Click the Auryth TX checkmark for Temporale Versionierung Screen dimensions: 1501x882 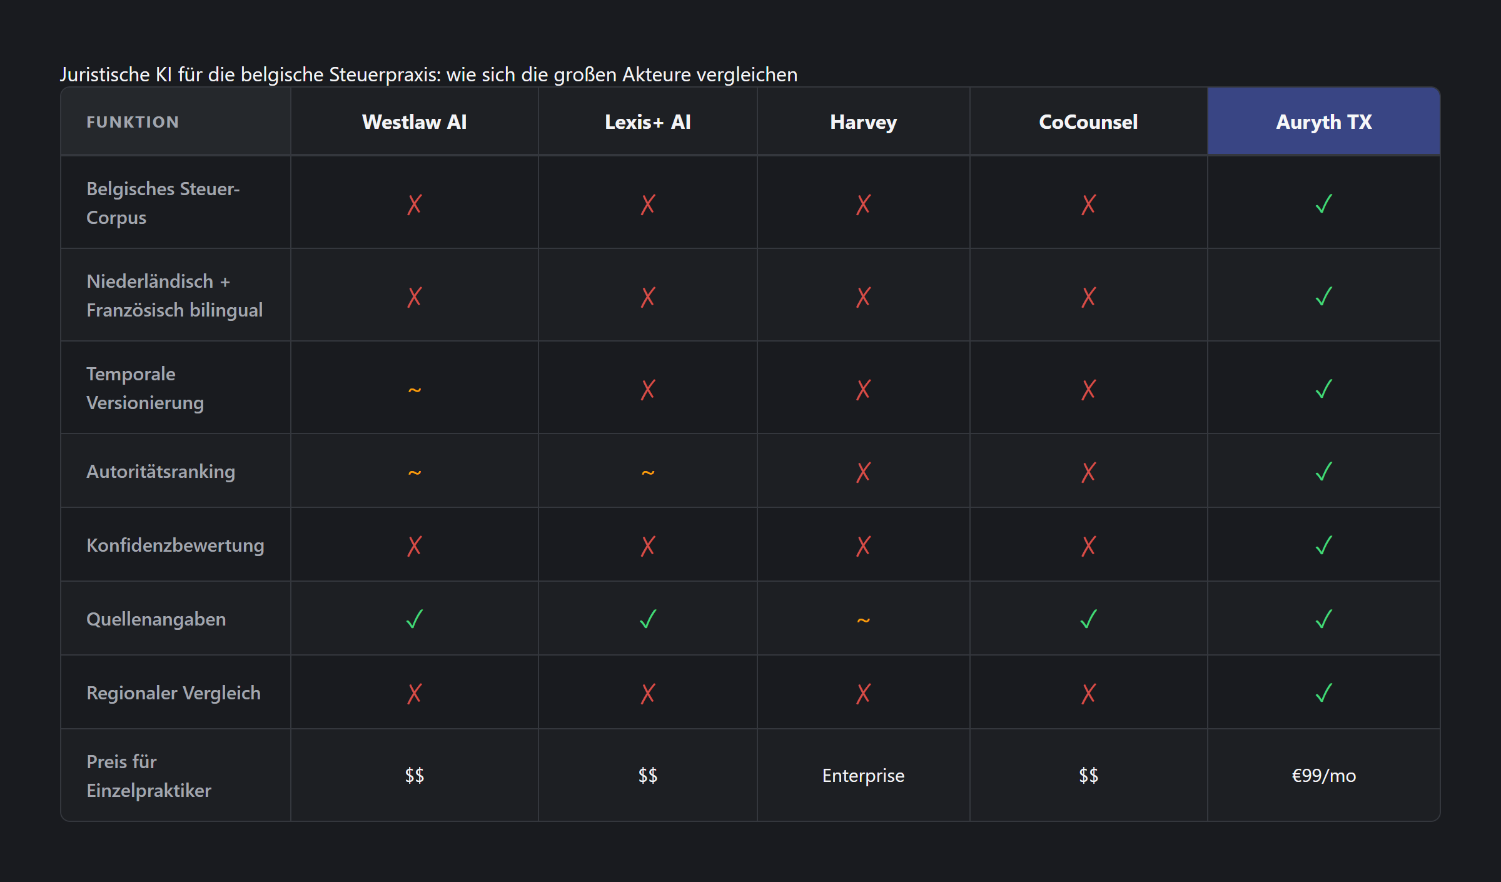pyautogui.click(x=1323, y=389)
